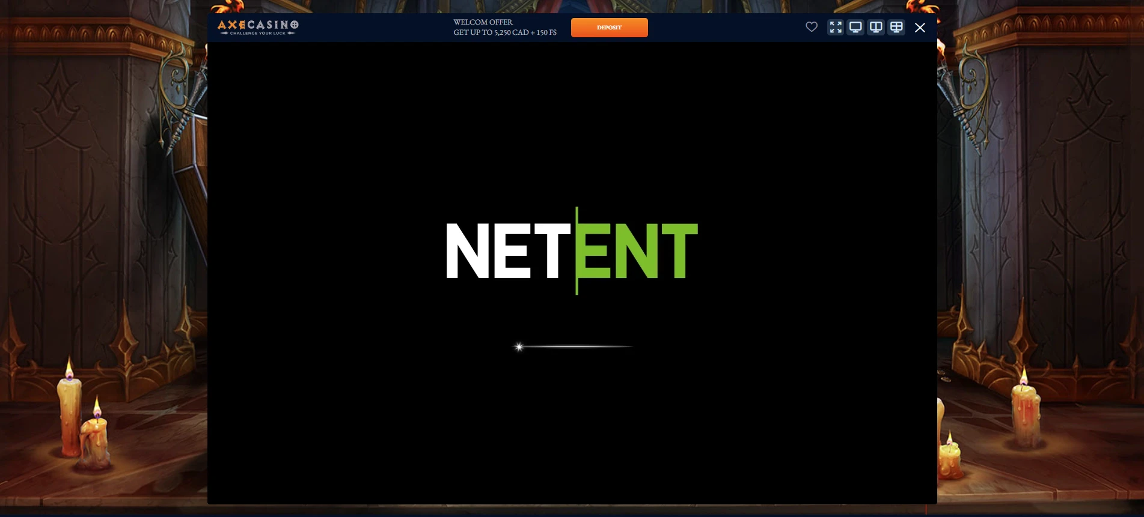Click the orange Deposit button
This screenshot has height=517, width=1144.
click(x=609, y=28)
